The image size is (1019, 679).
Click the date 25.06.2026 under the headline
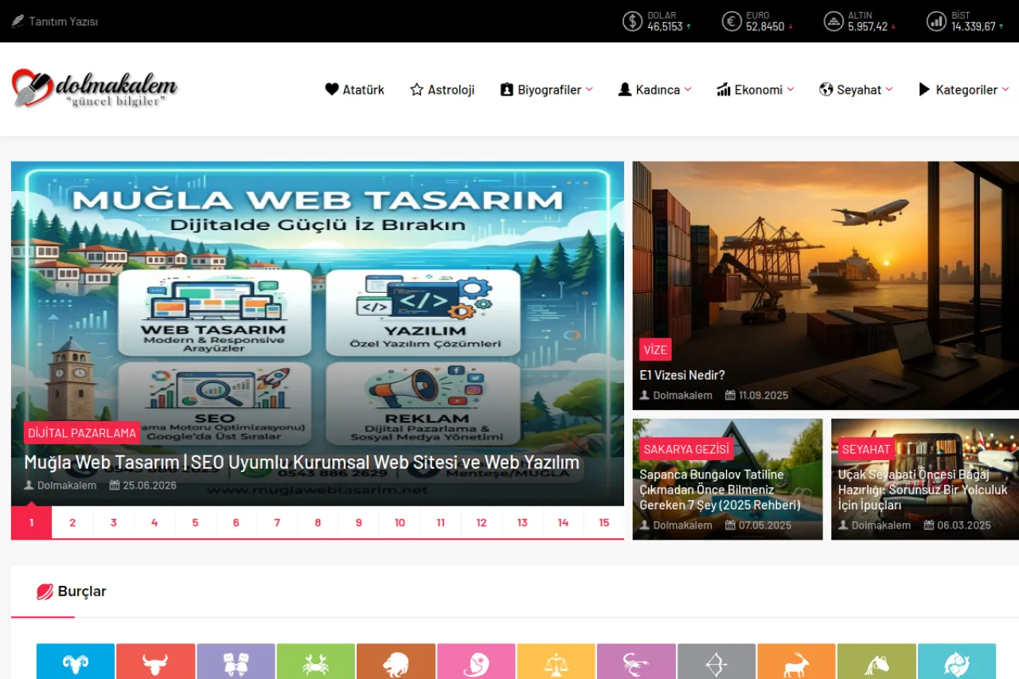click(150, 486)
